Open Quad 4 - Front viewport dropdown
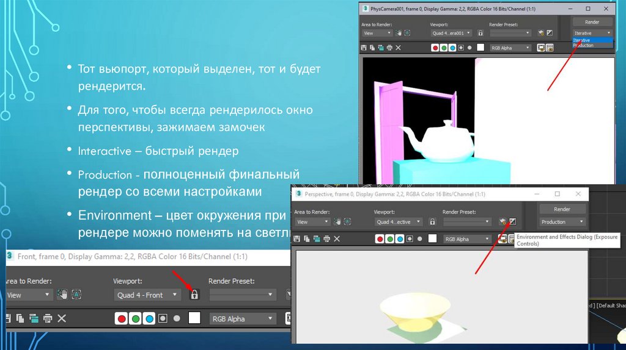The height and width of the screenshot is (350, 626). [147, 295]
